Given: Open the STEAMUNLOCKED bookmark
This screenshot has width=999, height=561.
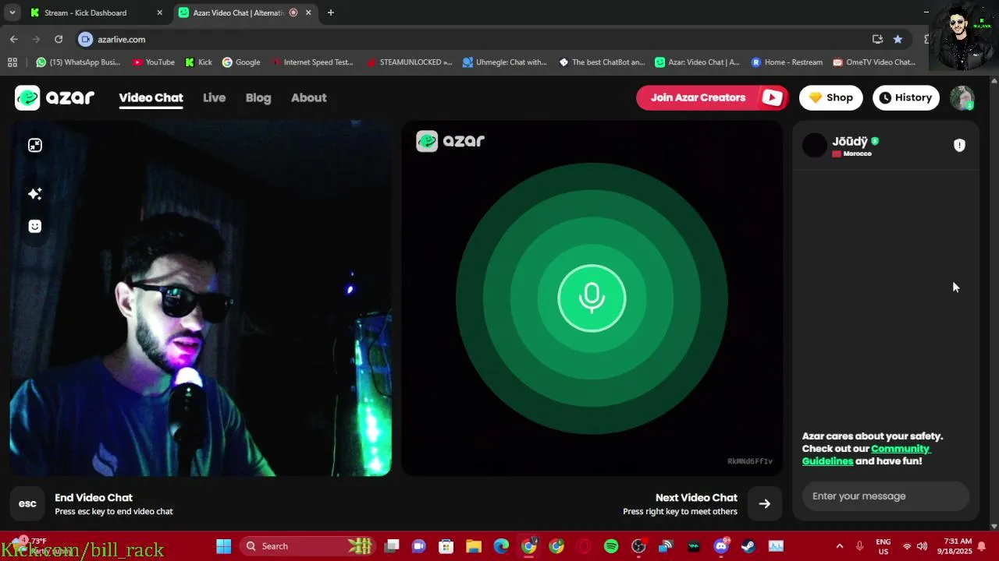Looking at the screenshot, I should coord(409,62).
